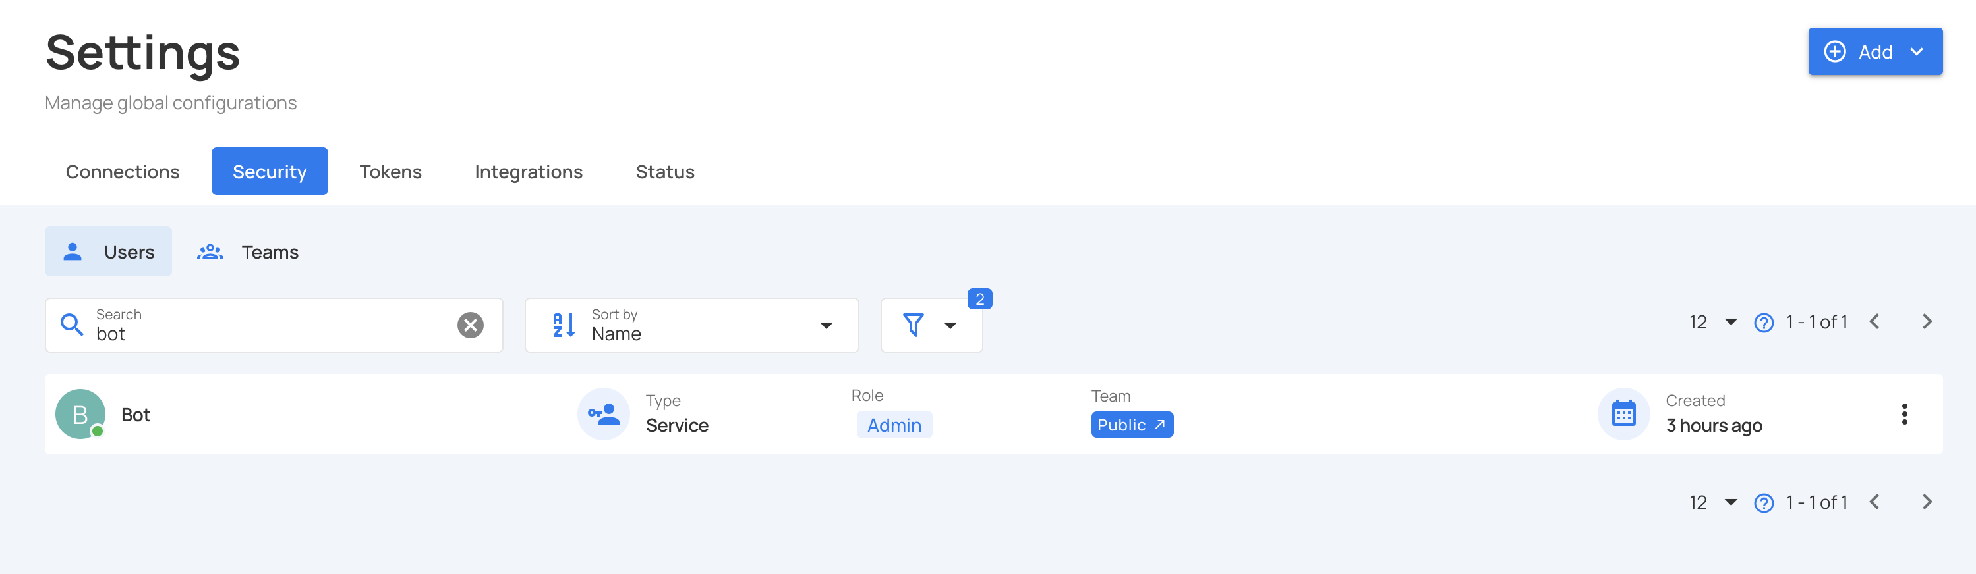Open the Bot row three-dot menu
Image resolution: width=1976 pixels, height=574 pixels.
1905,414
